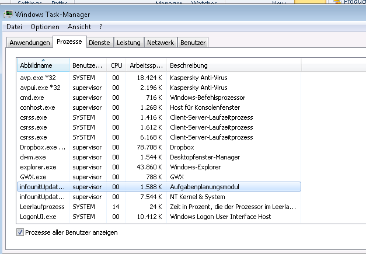Select the explorer.exe process
The image size is (366, 254).
[x=159, y=167]
